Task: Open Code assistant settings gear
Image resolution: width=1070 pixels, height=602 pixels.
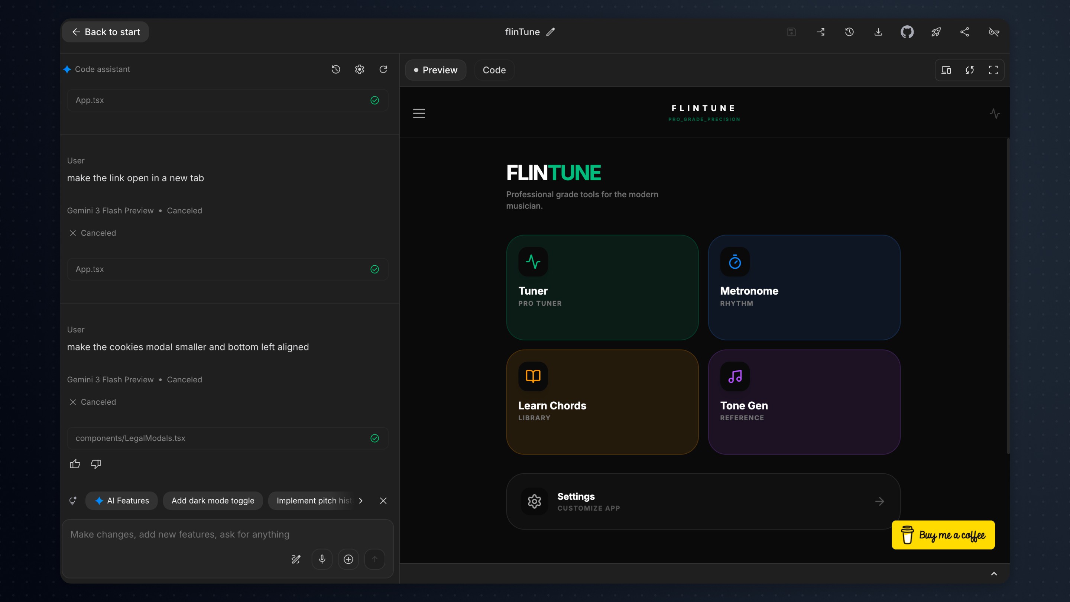Action: click(x=359, y=69)
